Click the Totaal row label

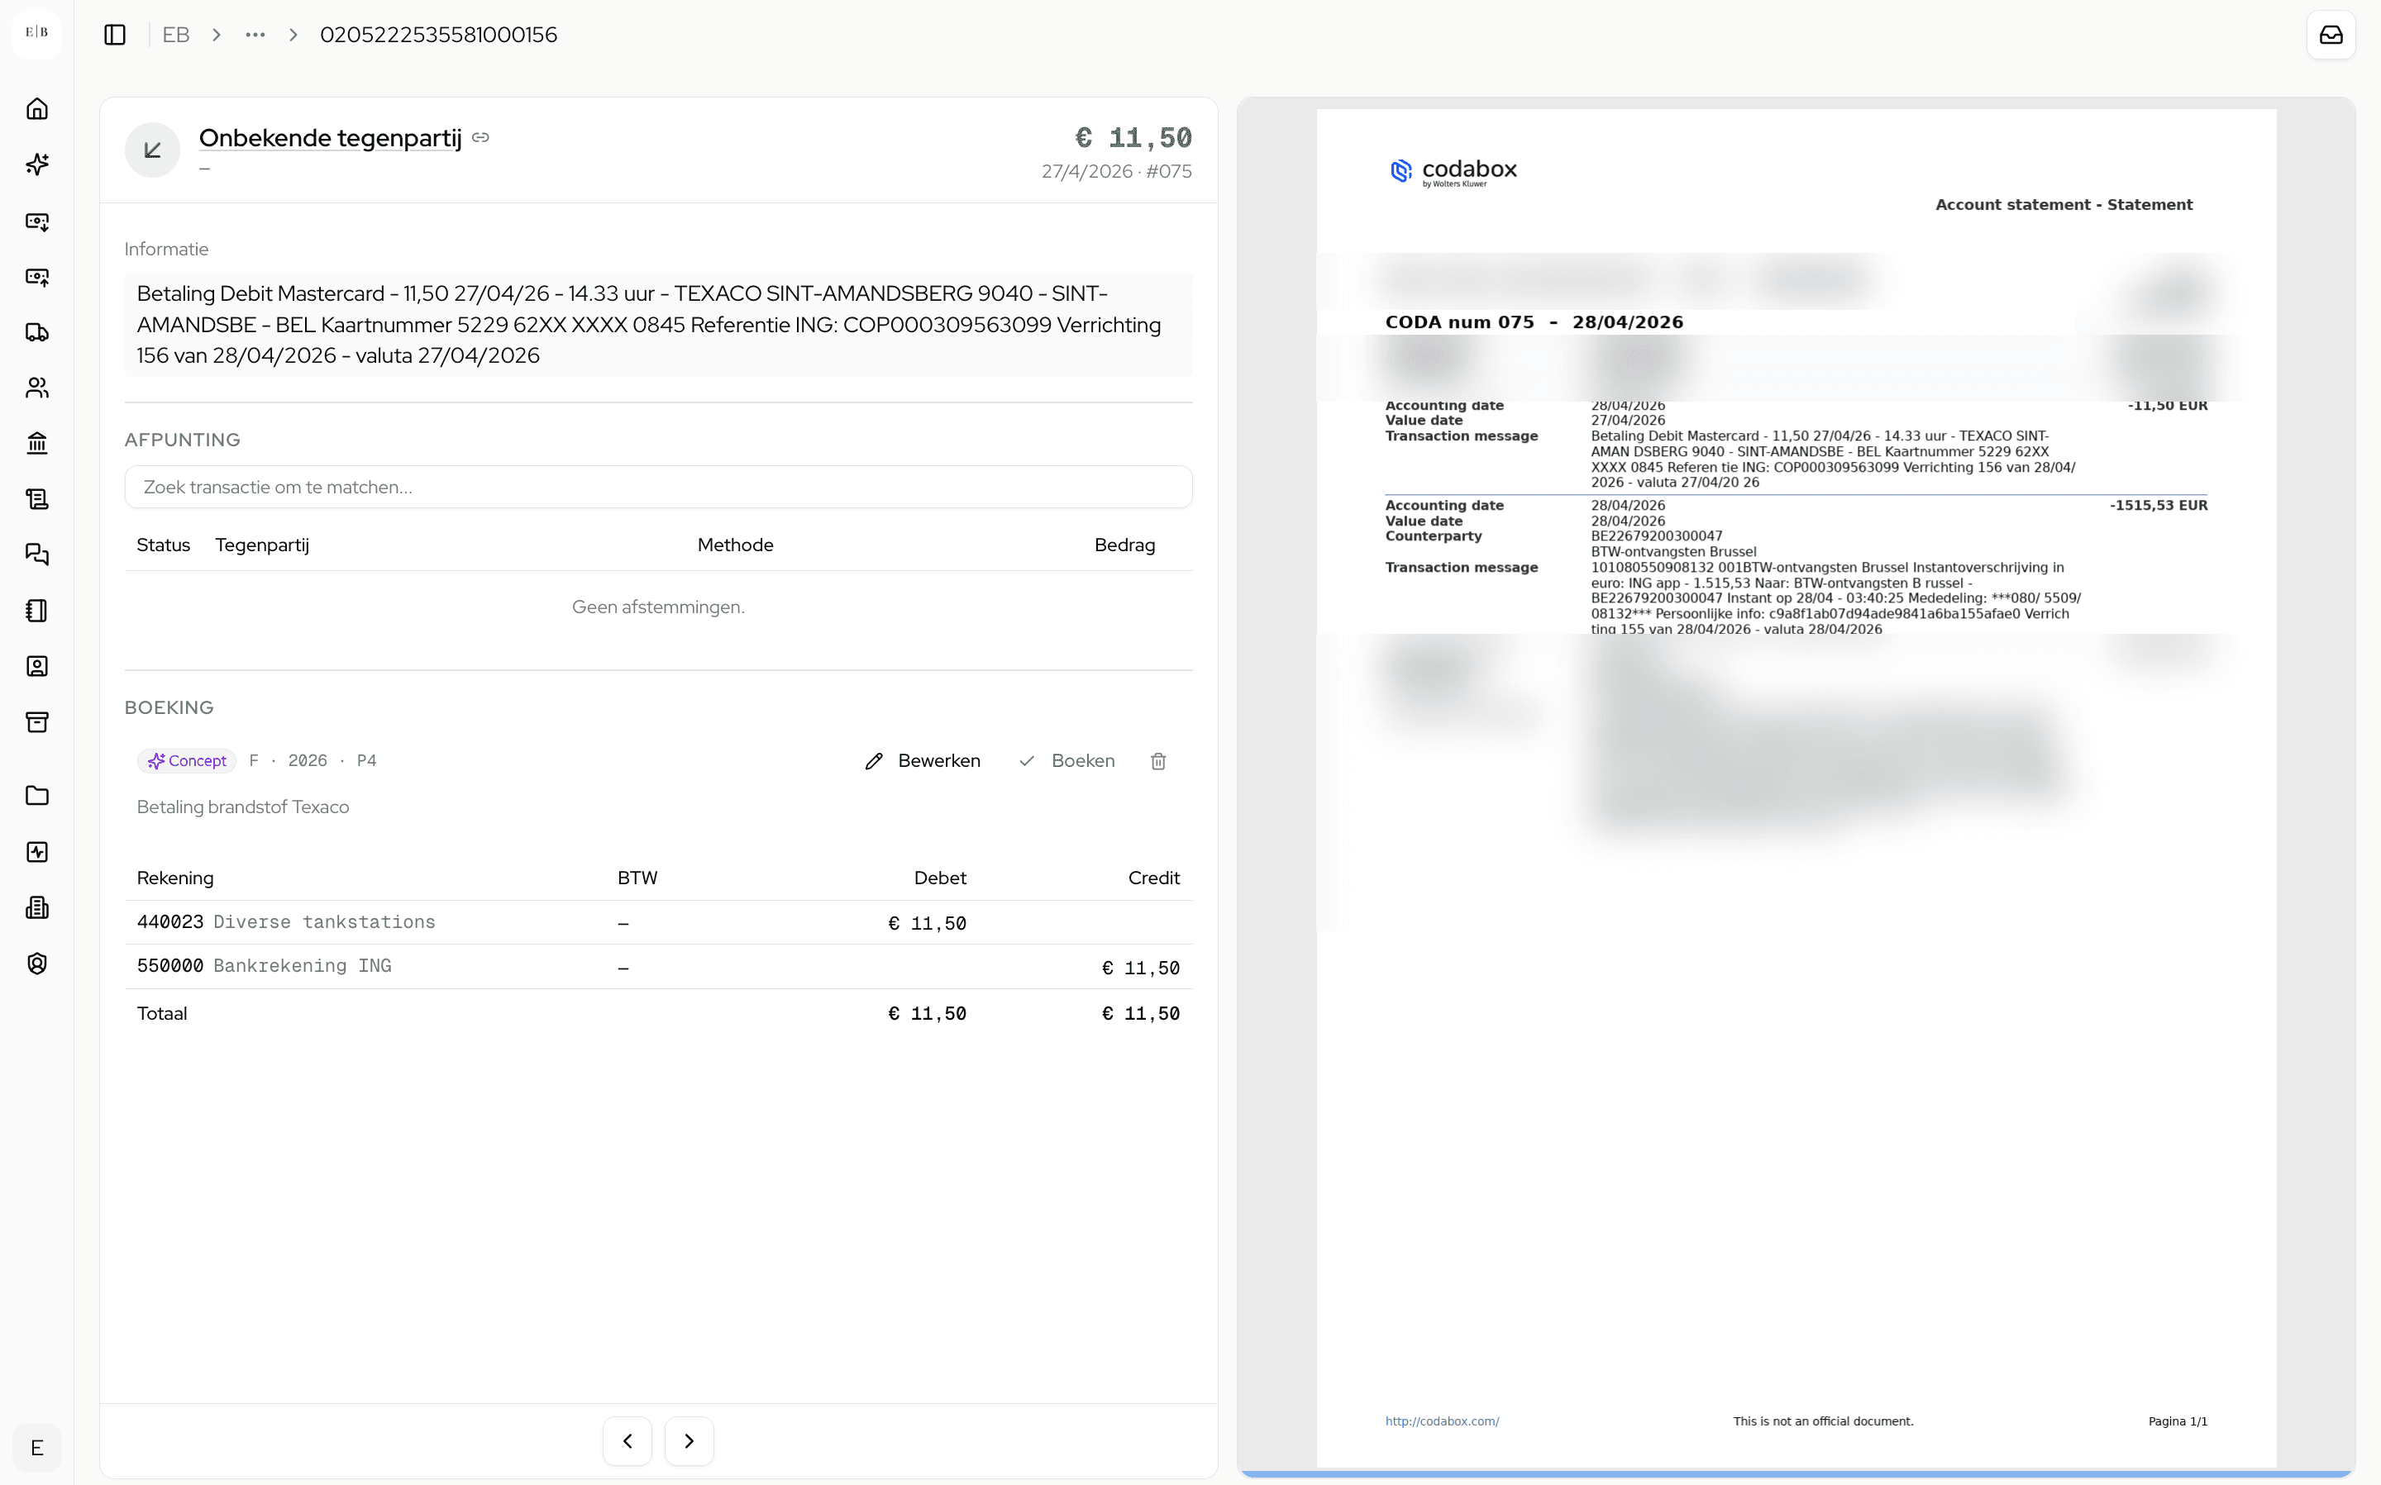162,1014
